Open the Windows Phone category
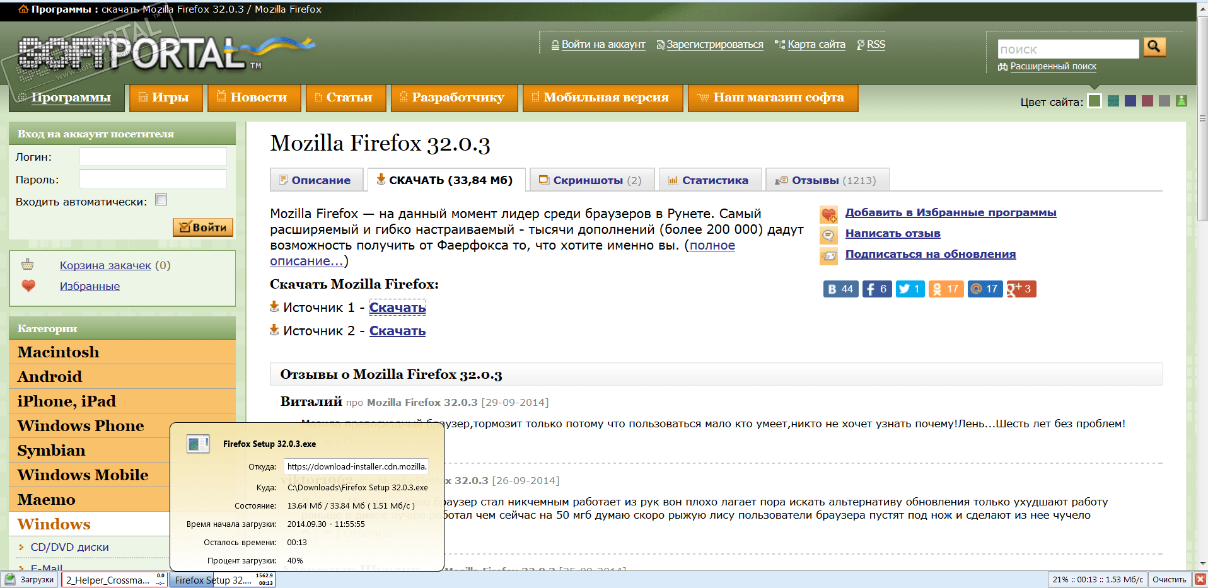Viewport: 1208px width, 588px height. pyautogui.click(x=90, y=425)
